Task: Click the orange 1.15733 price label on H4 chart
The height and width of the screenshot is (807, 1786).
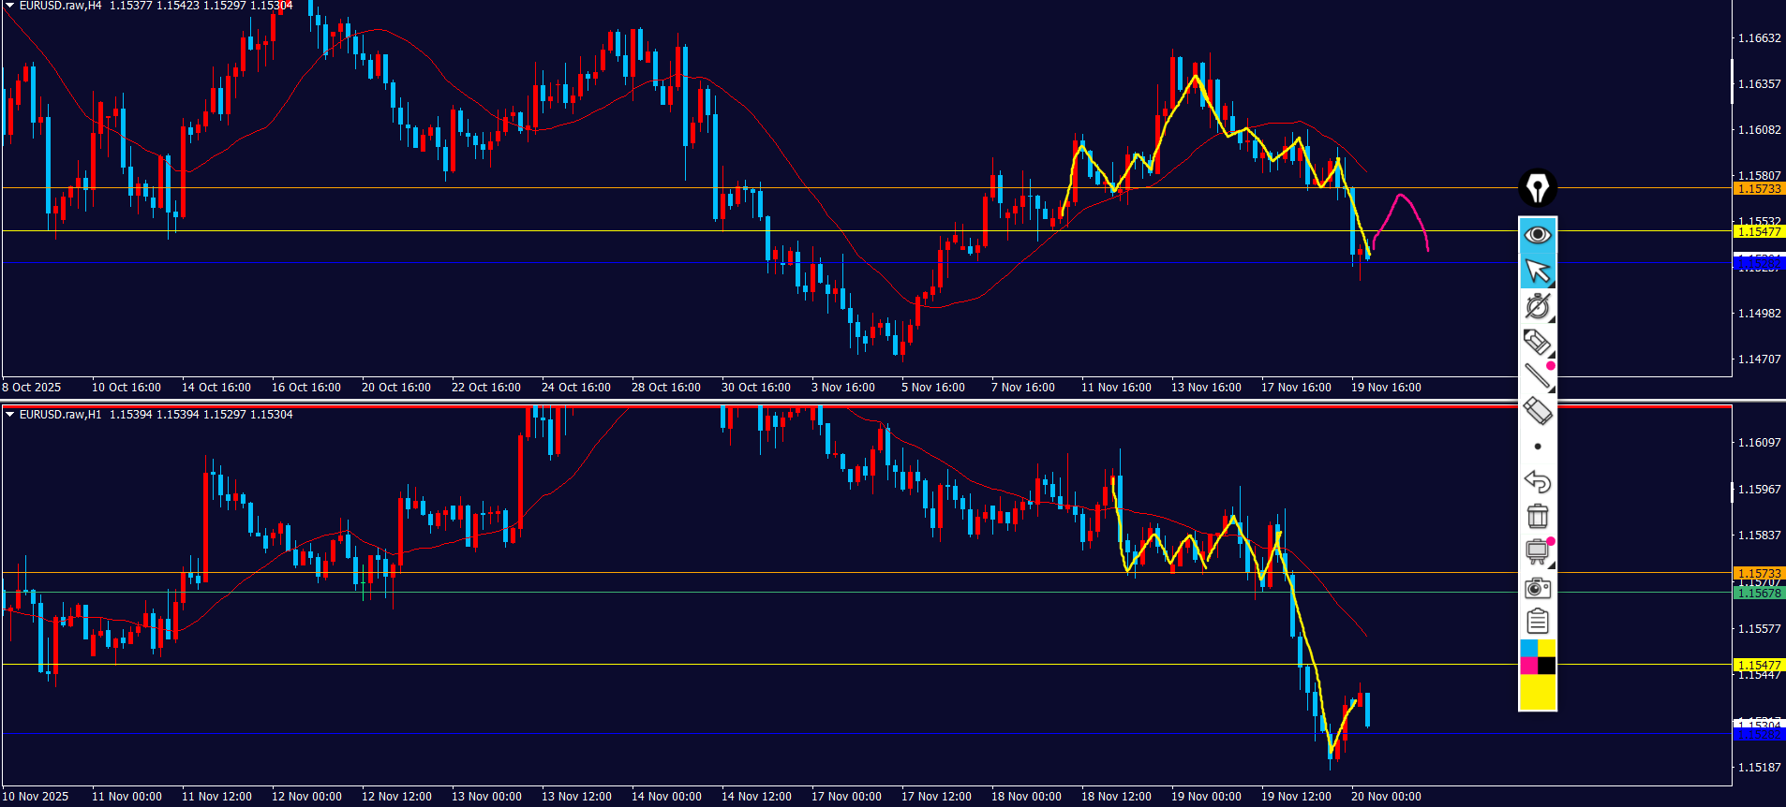Action: pos(1759,189)
